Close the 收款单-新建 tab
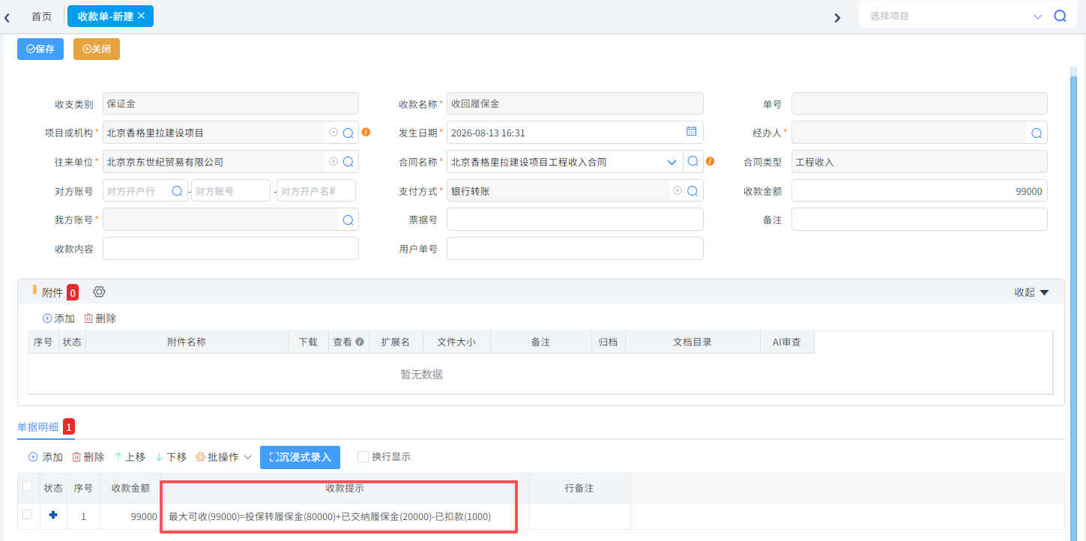 click(141, 15)
